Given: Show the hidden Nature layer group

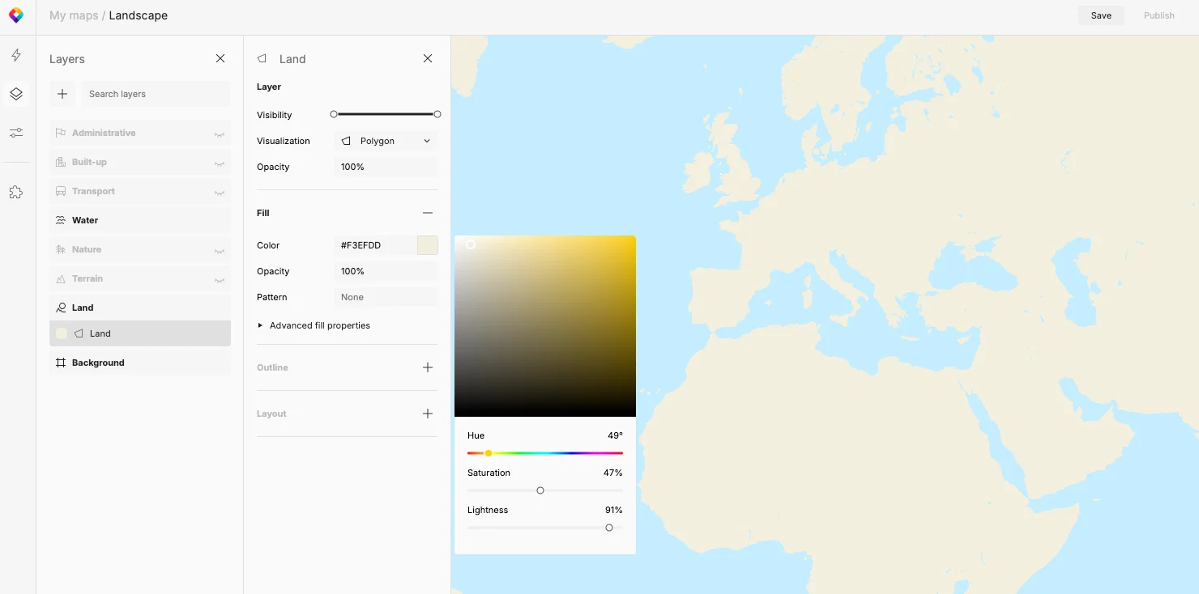Looking at the screenshot, I should coord(220,250).
